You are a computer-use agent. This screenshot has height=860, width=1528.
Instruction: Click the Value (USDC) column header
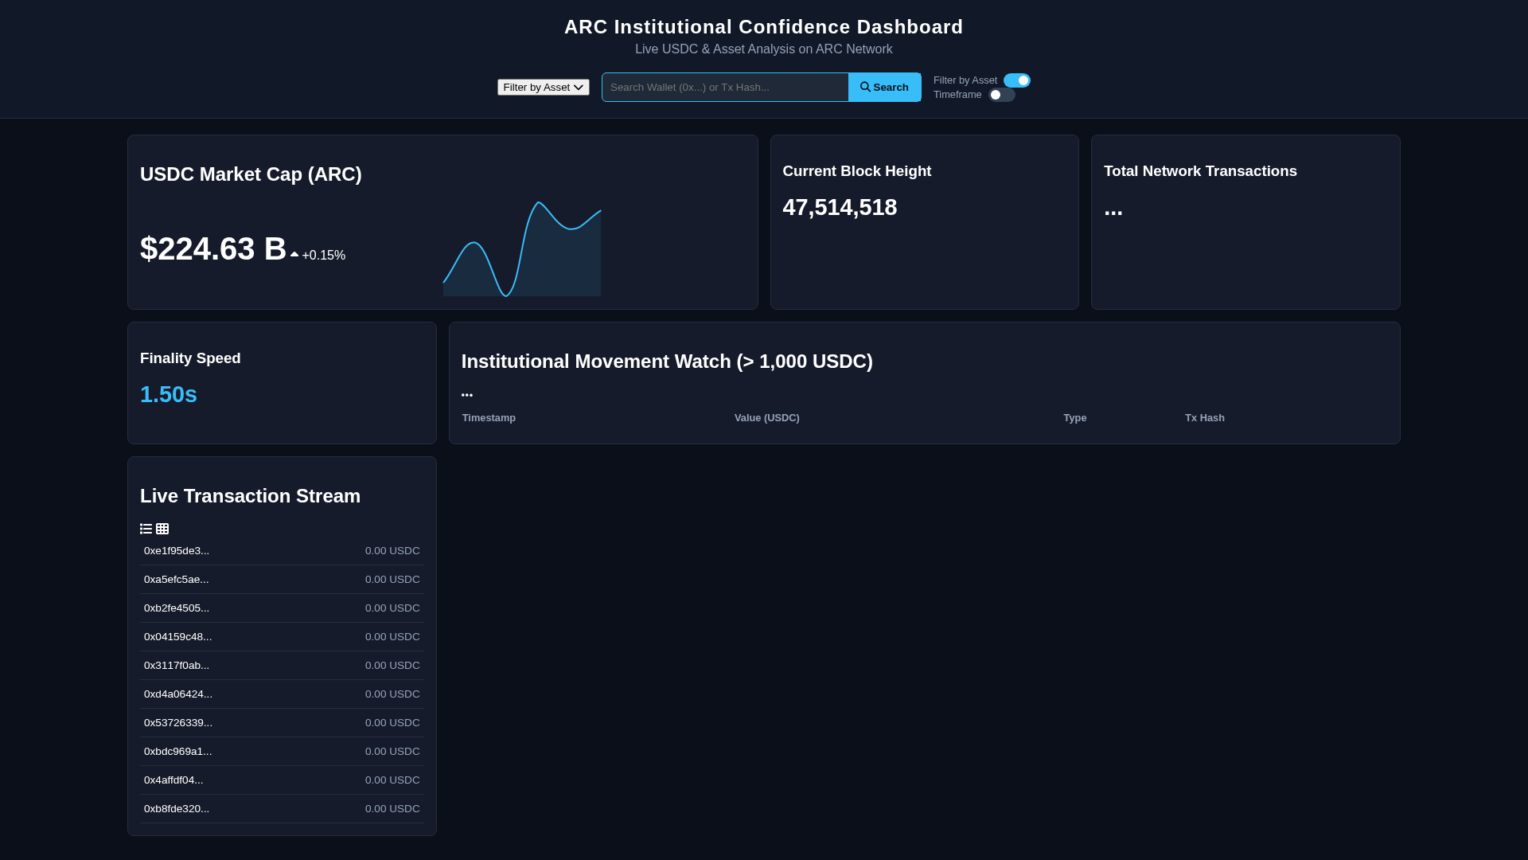(x=767, y=418)
